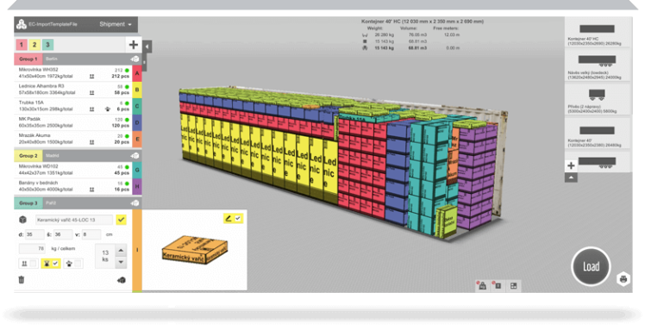Toggle the highlighted yellow weight-limit checkbox
This screenshot has width=645, height=330.
(55, 264)
